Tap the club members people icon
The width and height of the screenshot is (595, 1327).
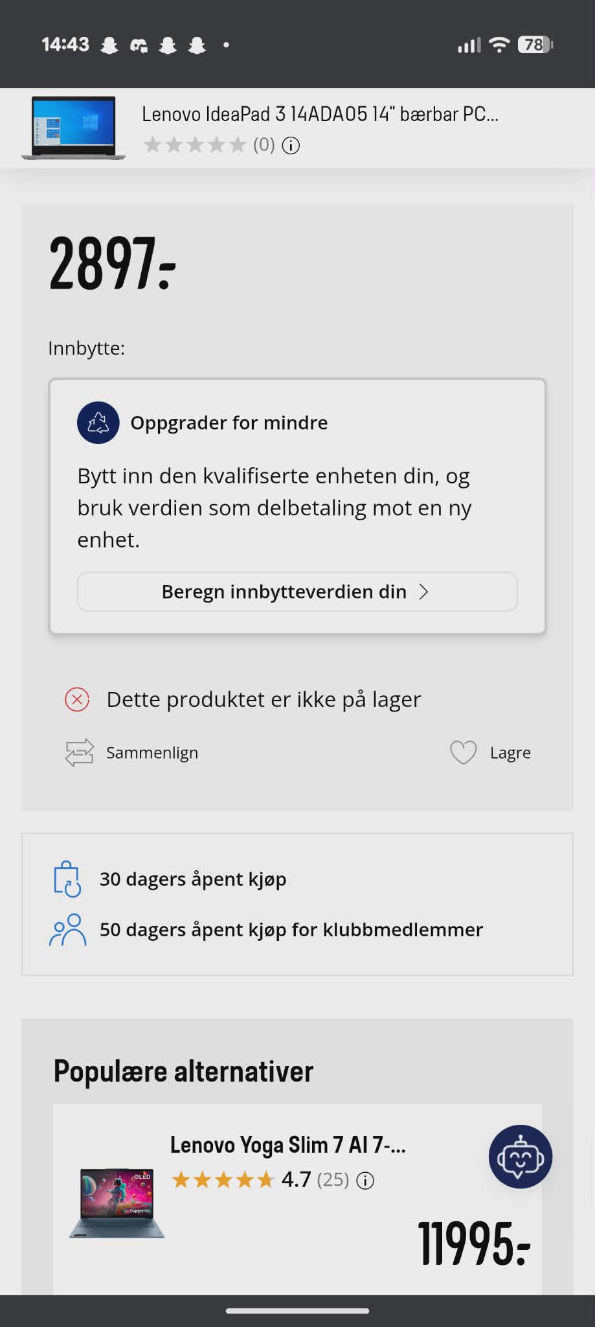click(67, 930)
